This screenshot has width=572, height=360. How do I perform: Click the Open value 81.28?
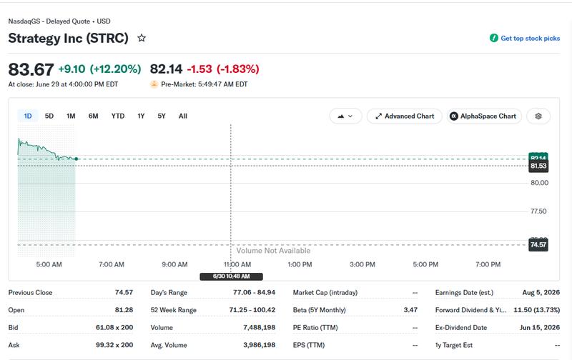[x=124, y=310]
